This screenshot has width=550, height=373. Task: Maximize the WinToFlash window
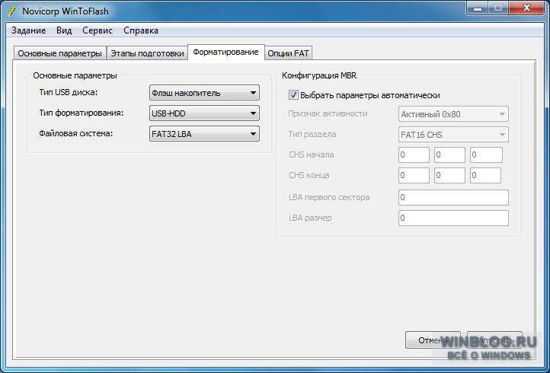[498, 8]
